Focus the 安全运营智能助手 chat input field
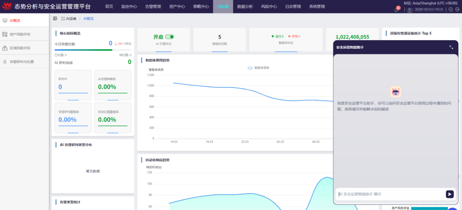 391,194
